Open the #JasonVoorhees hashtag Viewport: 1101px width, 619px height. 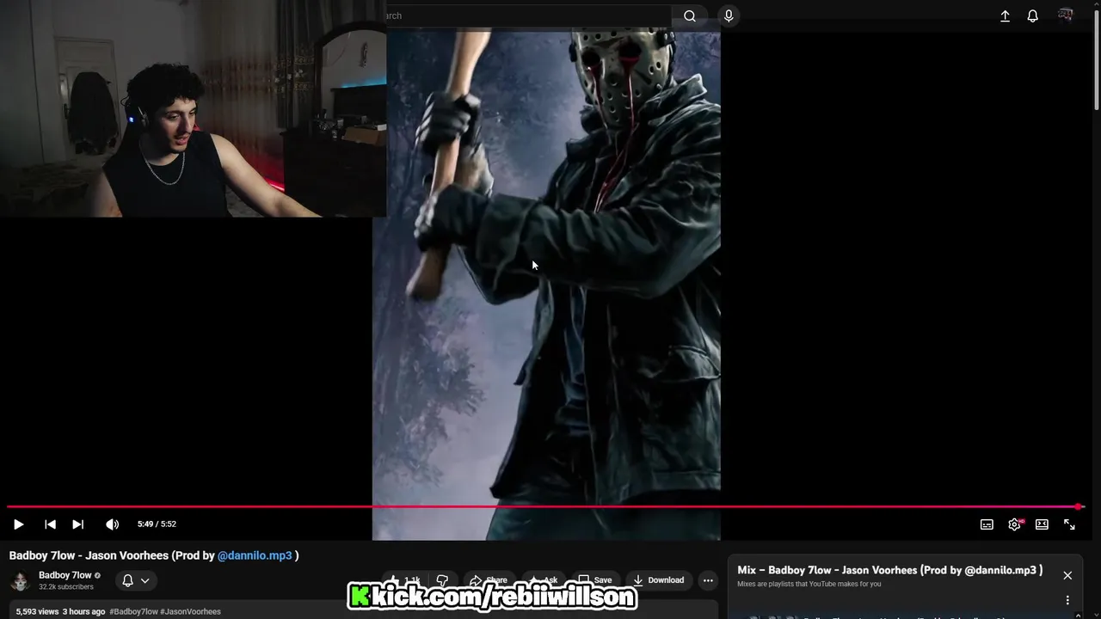191,611
